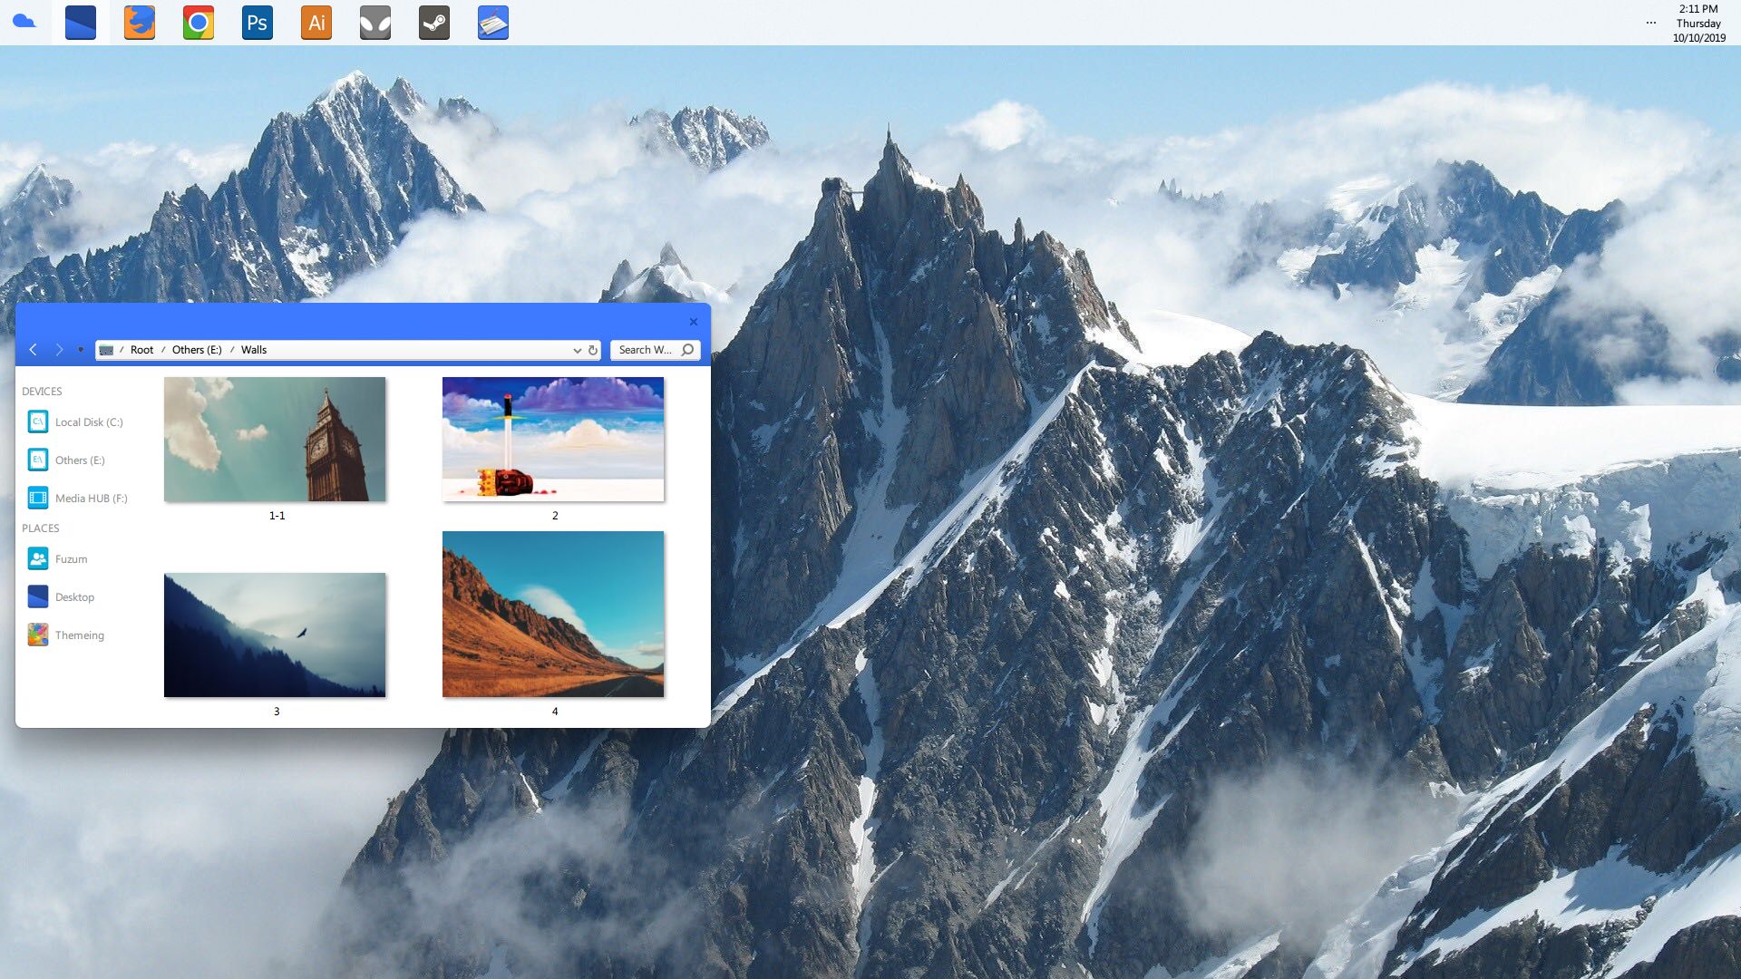The width and height of the screenshot is (1741, 979).
Task: Launch Steam from the top dock
Action: (434, 23)
